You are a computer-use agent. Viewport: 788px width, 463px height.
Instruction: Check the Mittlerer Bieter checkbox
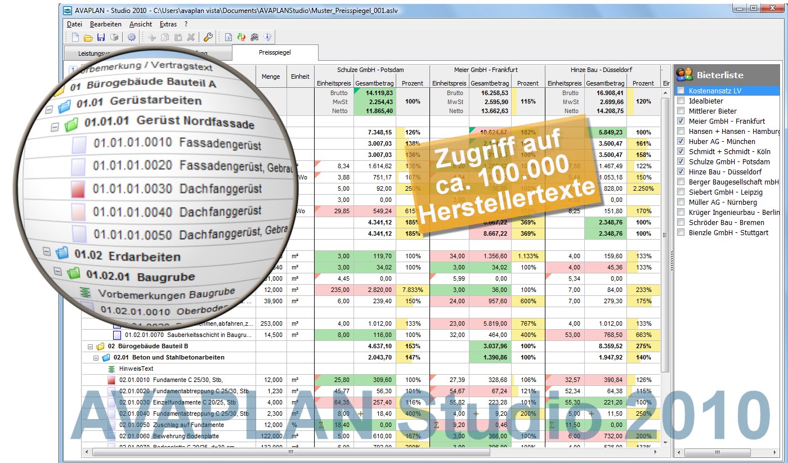click(682, 111)
